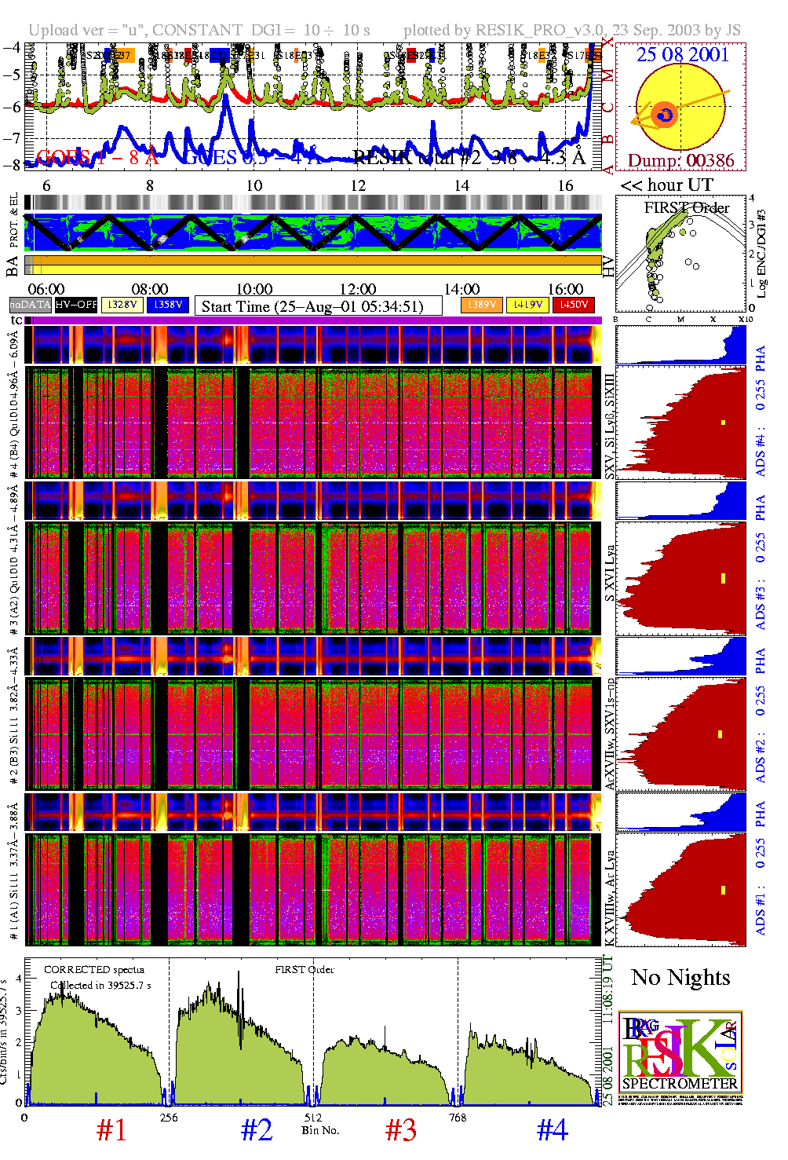
Task: Click the blue #2 channel label below the spectra
Action: pos(257,1130)
